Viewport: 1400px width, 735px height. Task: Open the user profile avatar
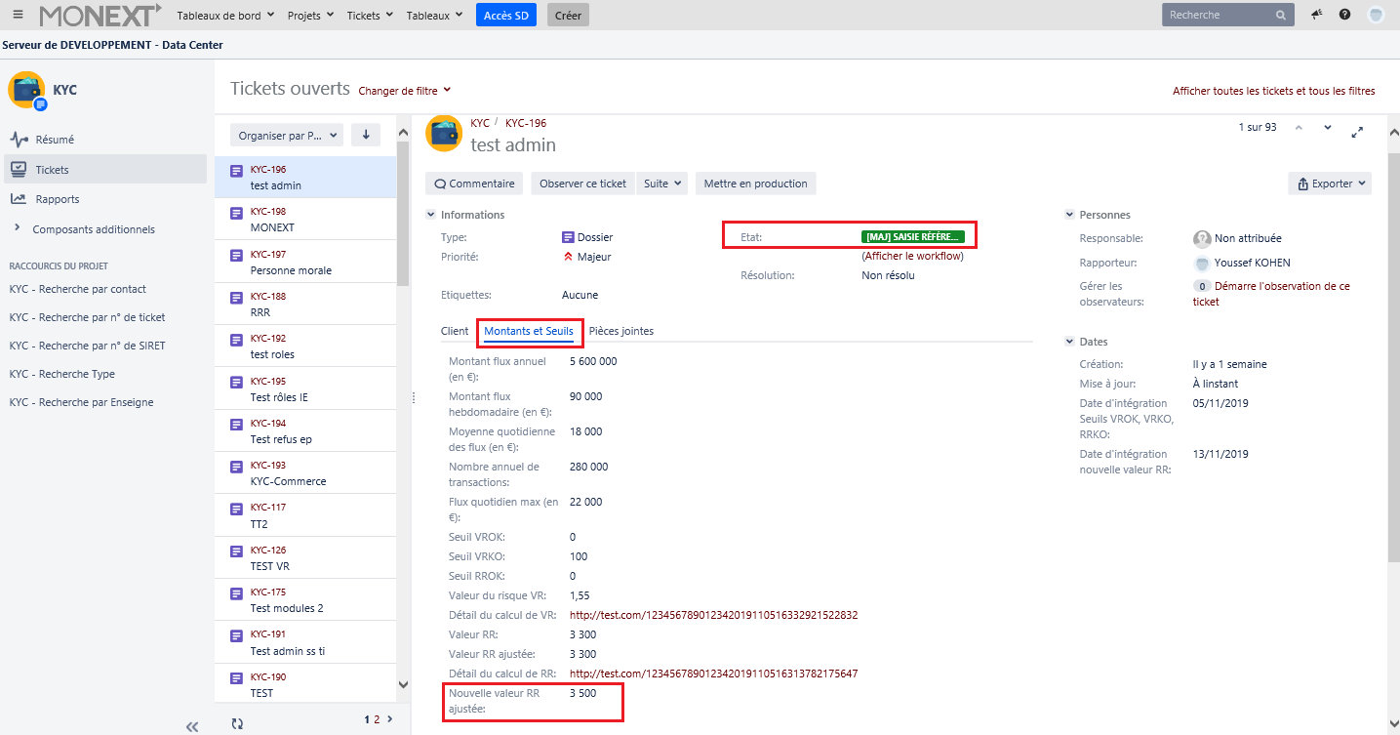pos(1376,15)
